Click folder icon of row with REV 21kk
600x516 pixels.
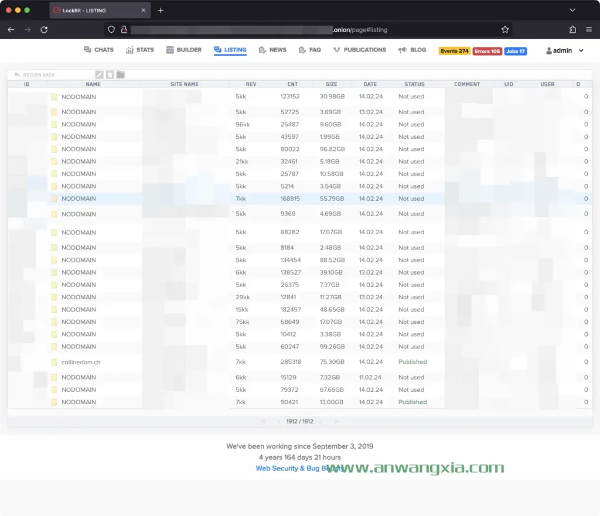pyautogui.click(x=54, y=162)
